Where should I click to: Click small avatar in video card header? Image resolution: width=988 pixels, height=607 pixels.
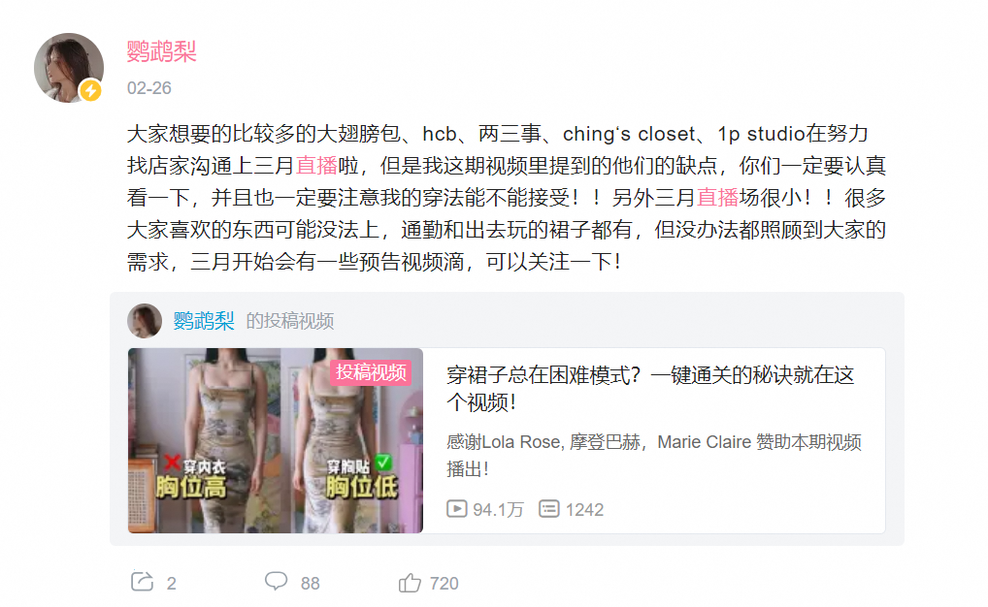pos(145,321)
